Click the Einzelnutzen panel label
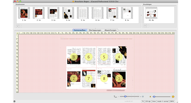This screenshot has height=103, width=191. pos(20,4)
